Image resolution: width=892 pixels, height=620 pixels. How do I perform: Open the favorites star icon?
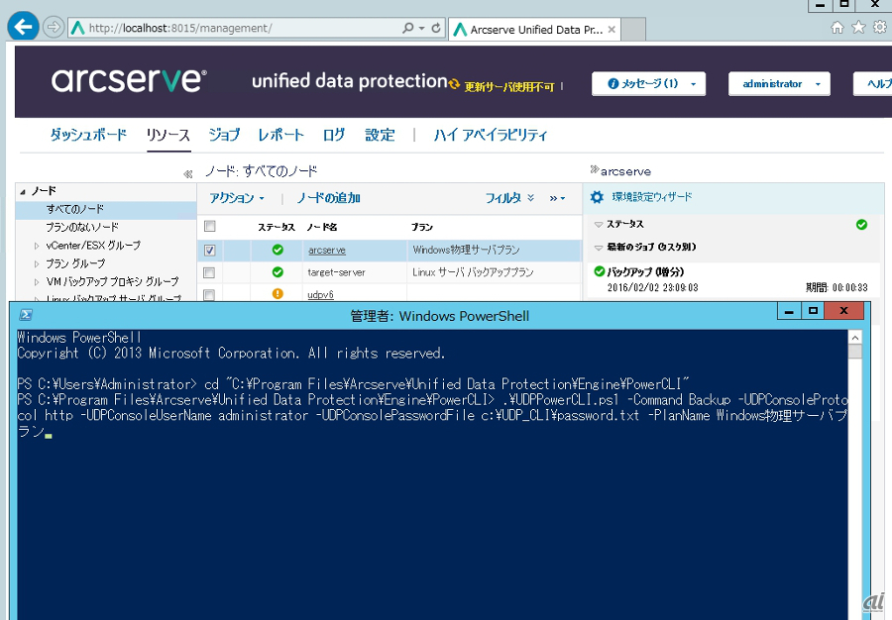coord(858,28)
